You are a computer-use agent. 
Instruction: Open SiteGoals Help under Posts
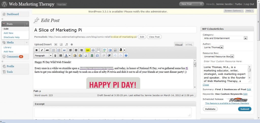[12, 37]
